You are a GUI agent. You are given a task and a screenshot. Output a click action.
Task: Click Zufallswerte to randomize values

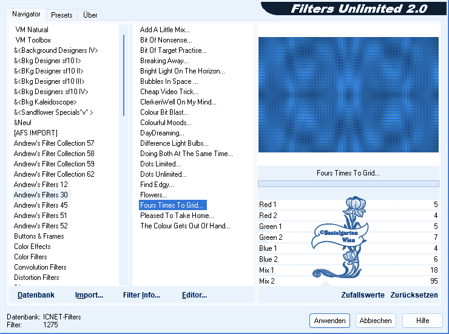coord(362,295)
